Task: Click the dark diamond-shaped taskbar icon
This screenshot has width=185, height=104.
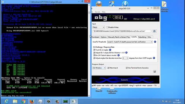Action: click(49, 101)
